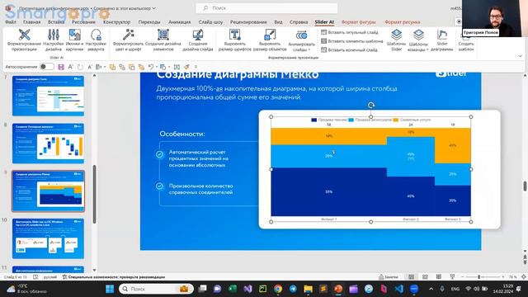528x297 pixels.
Task: Open Настройки аккаунта icon
Action: point(96,40)
